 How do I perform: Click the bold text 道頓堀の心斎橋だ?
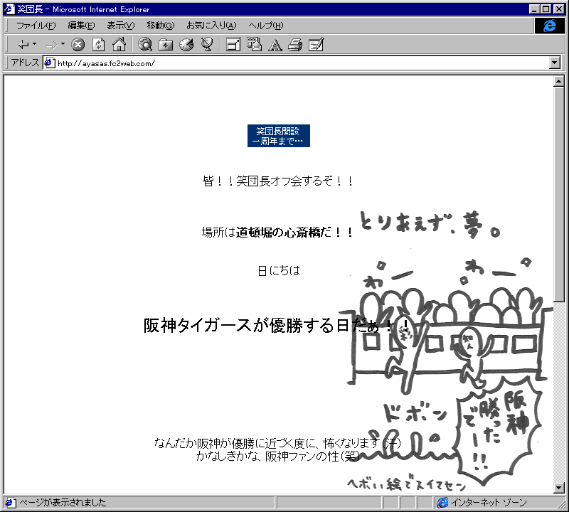tap(283, 233)
